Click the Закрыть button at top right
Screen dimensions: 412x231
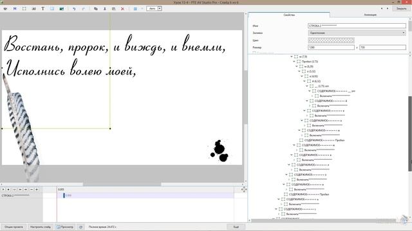point(401,8)
